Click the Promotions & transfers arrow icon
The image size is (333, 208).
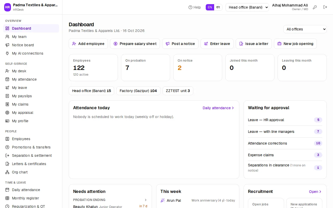pos(7,147)
